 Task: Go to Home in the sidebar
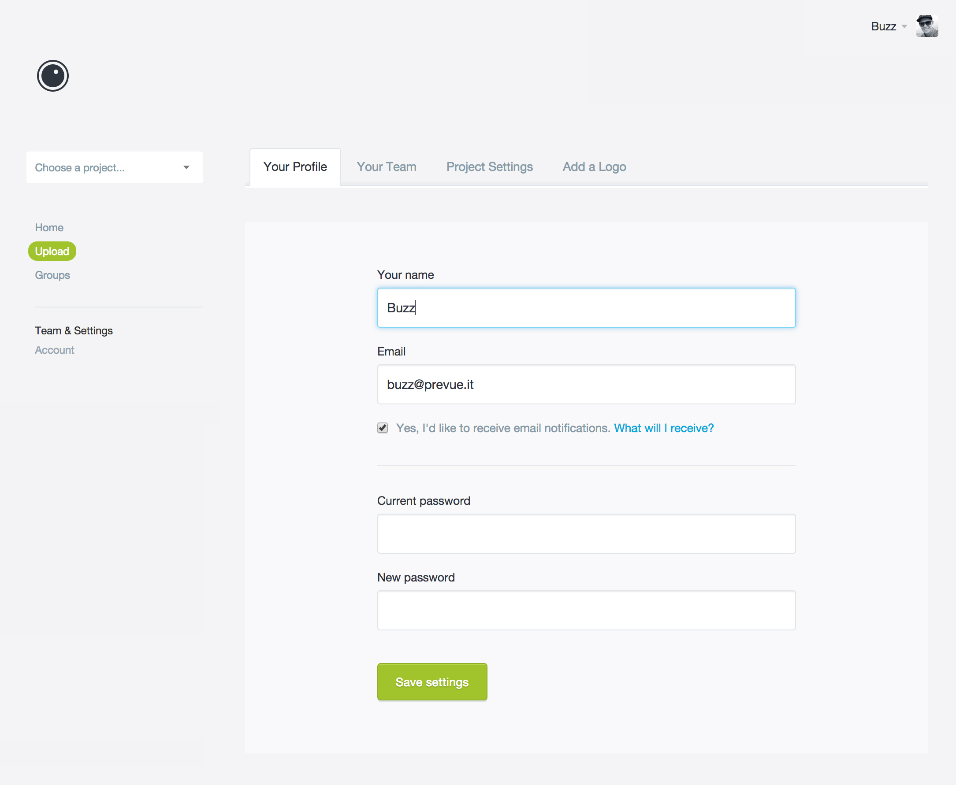(x=49, y=227)
